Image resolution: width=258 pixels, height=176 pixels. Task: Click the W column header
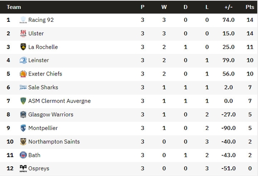[x=164, y=7]
